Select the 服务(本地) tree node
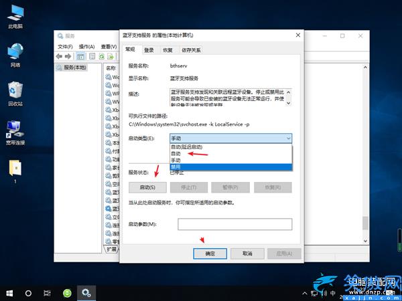 (x=72, y=68)
